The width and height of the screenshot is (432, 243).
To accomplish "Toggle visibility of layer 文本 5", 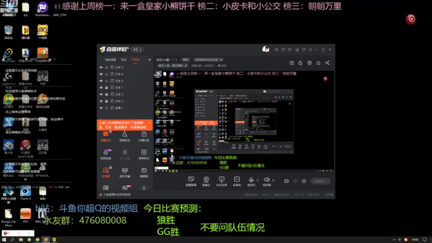I will click(x=101, y=67).
